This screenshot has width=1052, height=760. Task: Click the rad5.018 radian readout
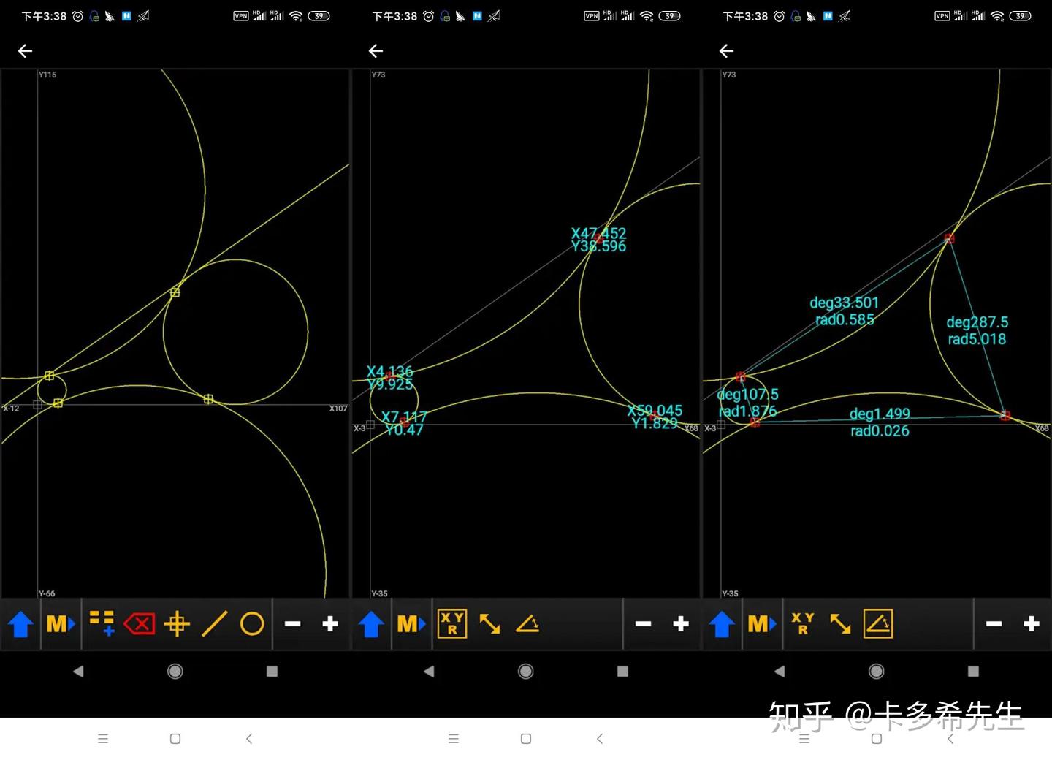pos(977,339)
